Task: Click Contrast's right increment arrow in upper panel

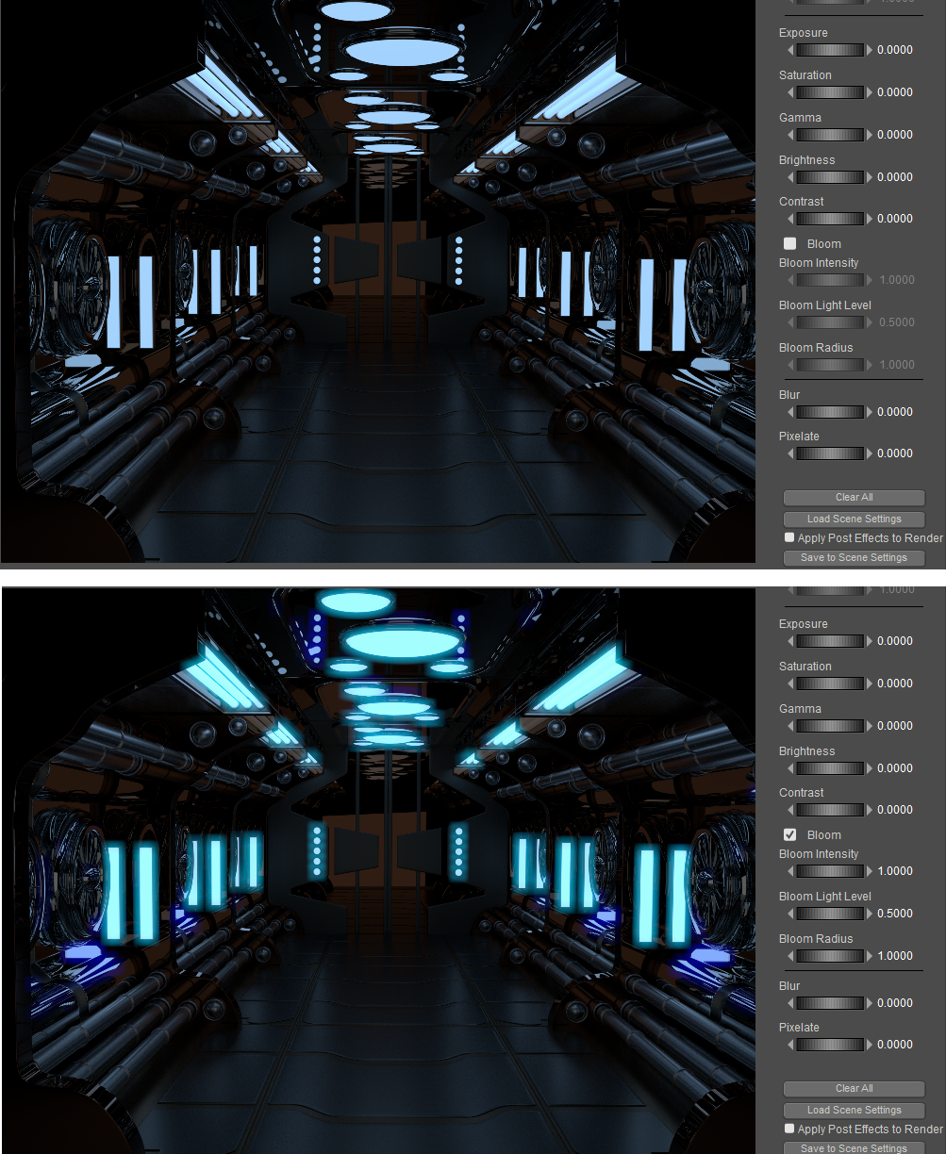Action: tap(870, 219)
